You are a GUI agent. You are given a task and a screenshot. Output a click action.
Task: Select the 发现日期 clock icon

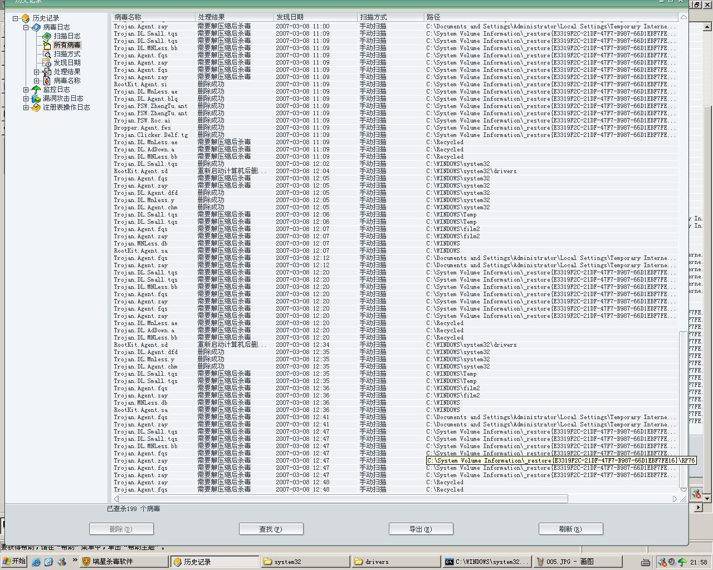pyautogui.click(x=47, y=63)
